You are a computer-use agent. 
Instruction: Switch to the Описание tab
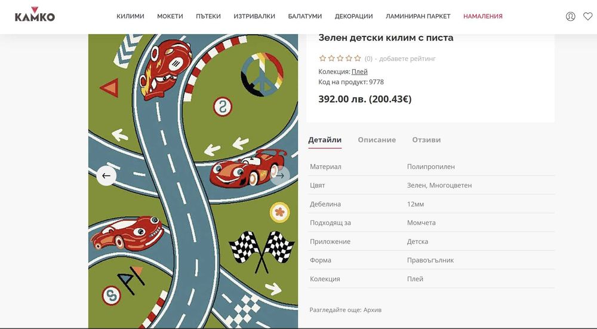pyautogui.click(x=377, y=140)
